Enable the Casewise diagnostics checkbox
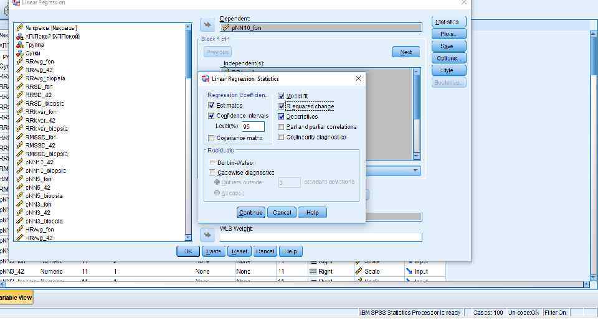 pyautogui.click(x=212, y=172)
